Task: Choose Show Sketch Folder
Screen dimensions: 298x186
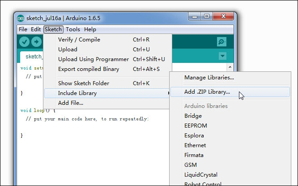Action: tap(107, 83)
